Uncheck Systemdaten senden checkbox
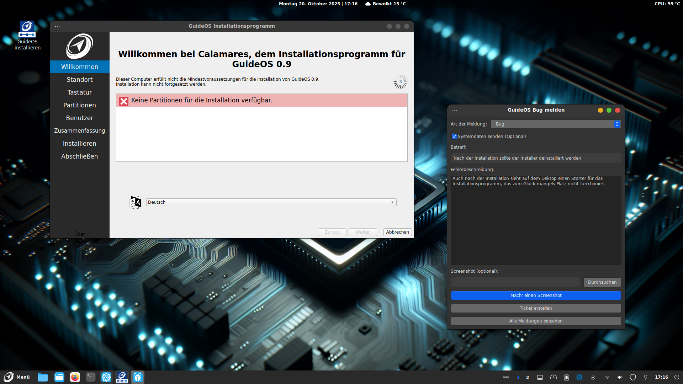This screenshot has width=683, height=384. pyautogui.click(x=454, y=137)
